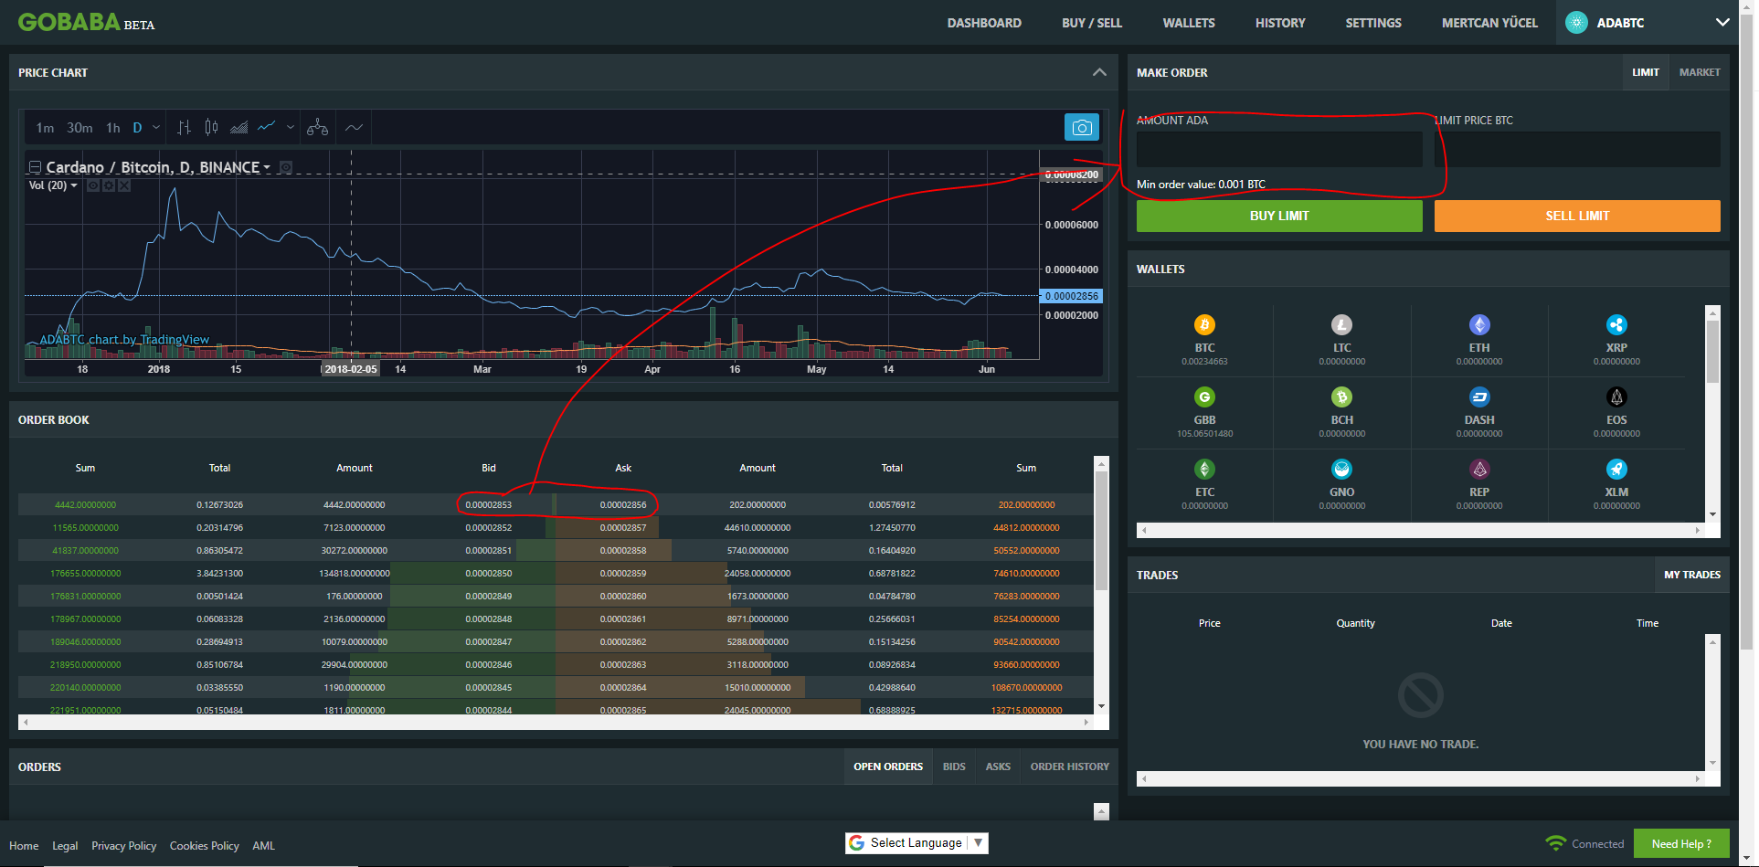1759x867 pixels.
Task: Switch chart interval to 1h
Action: click(x=113, y=128)
